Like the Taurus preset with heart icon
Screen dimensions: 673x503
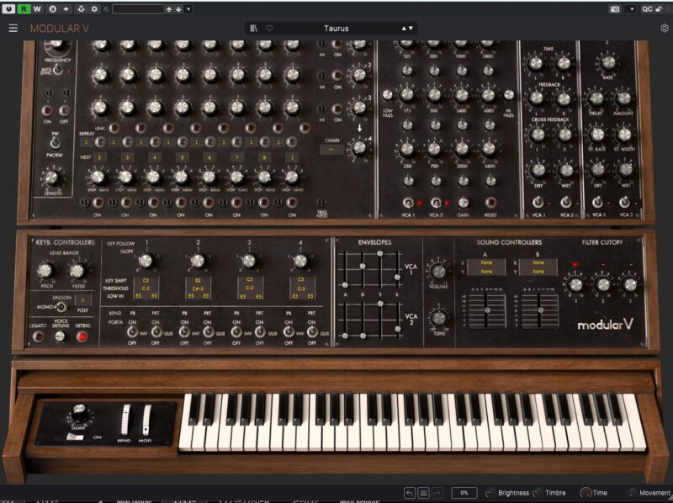(269, 29)
